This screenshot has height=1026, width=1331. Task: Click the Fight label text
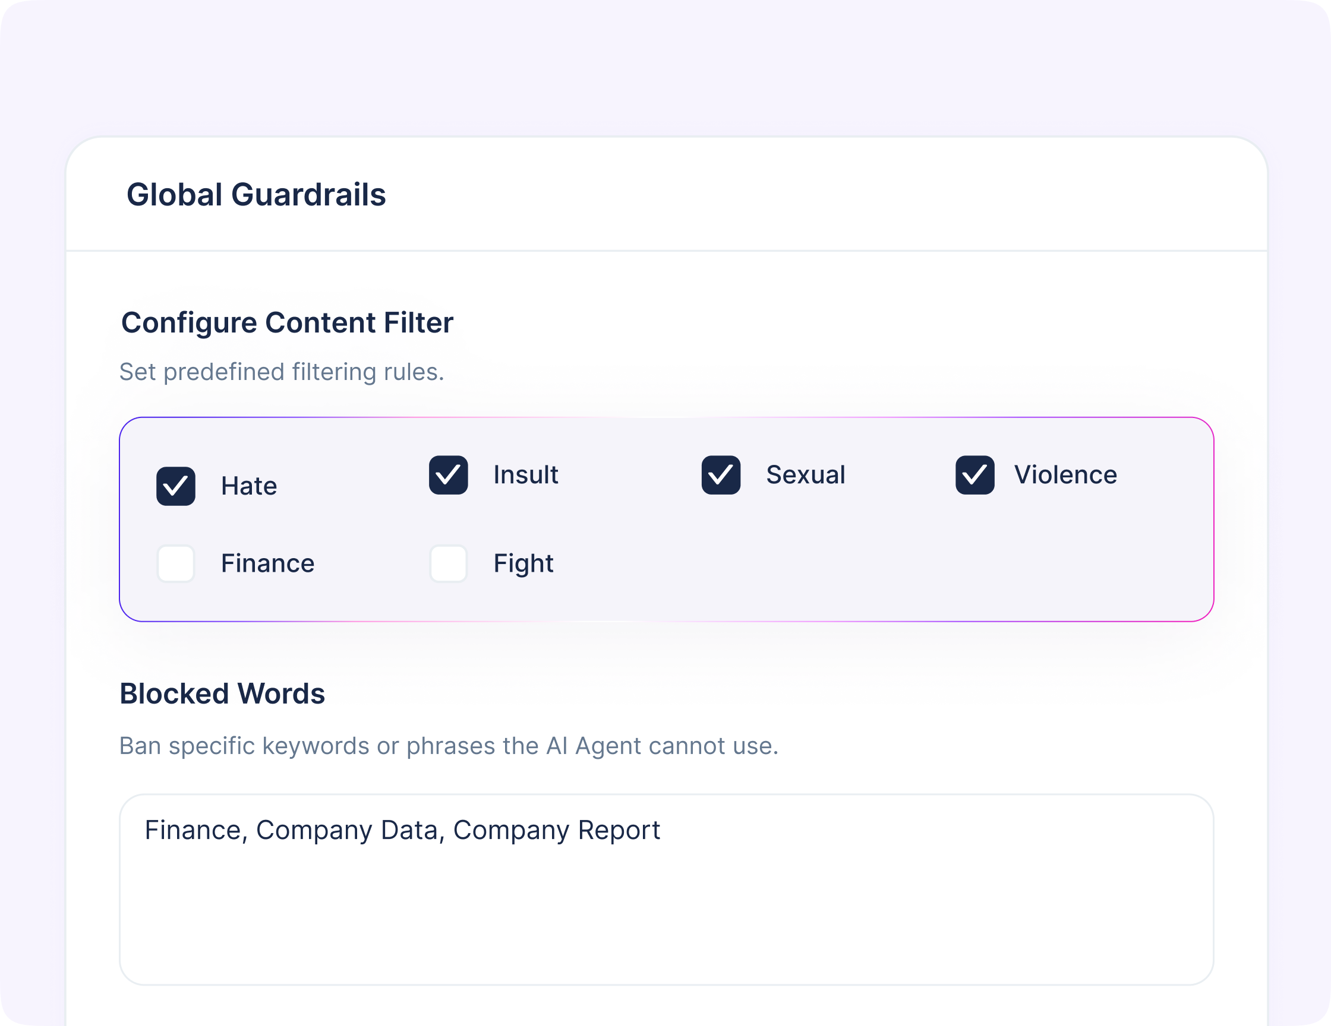523,563
